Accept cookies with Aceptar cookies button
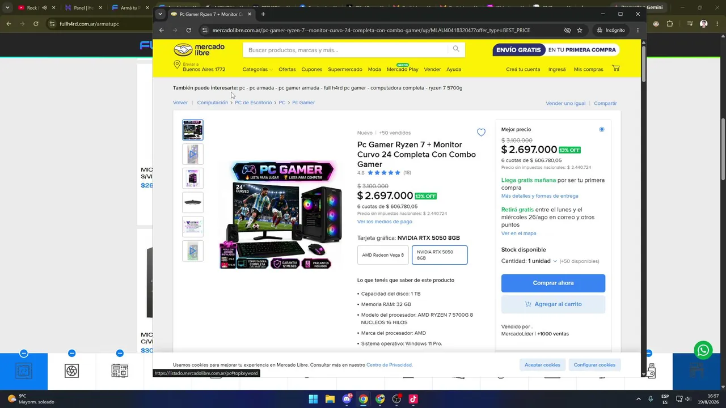The width and height of the screenshot is (726, 408). point(542,365)
